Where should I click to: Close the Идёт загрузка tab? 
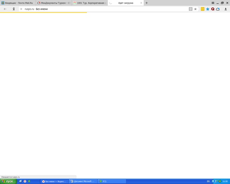click(141, 3)
